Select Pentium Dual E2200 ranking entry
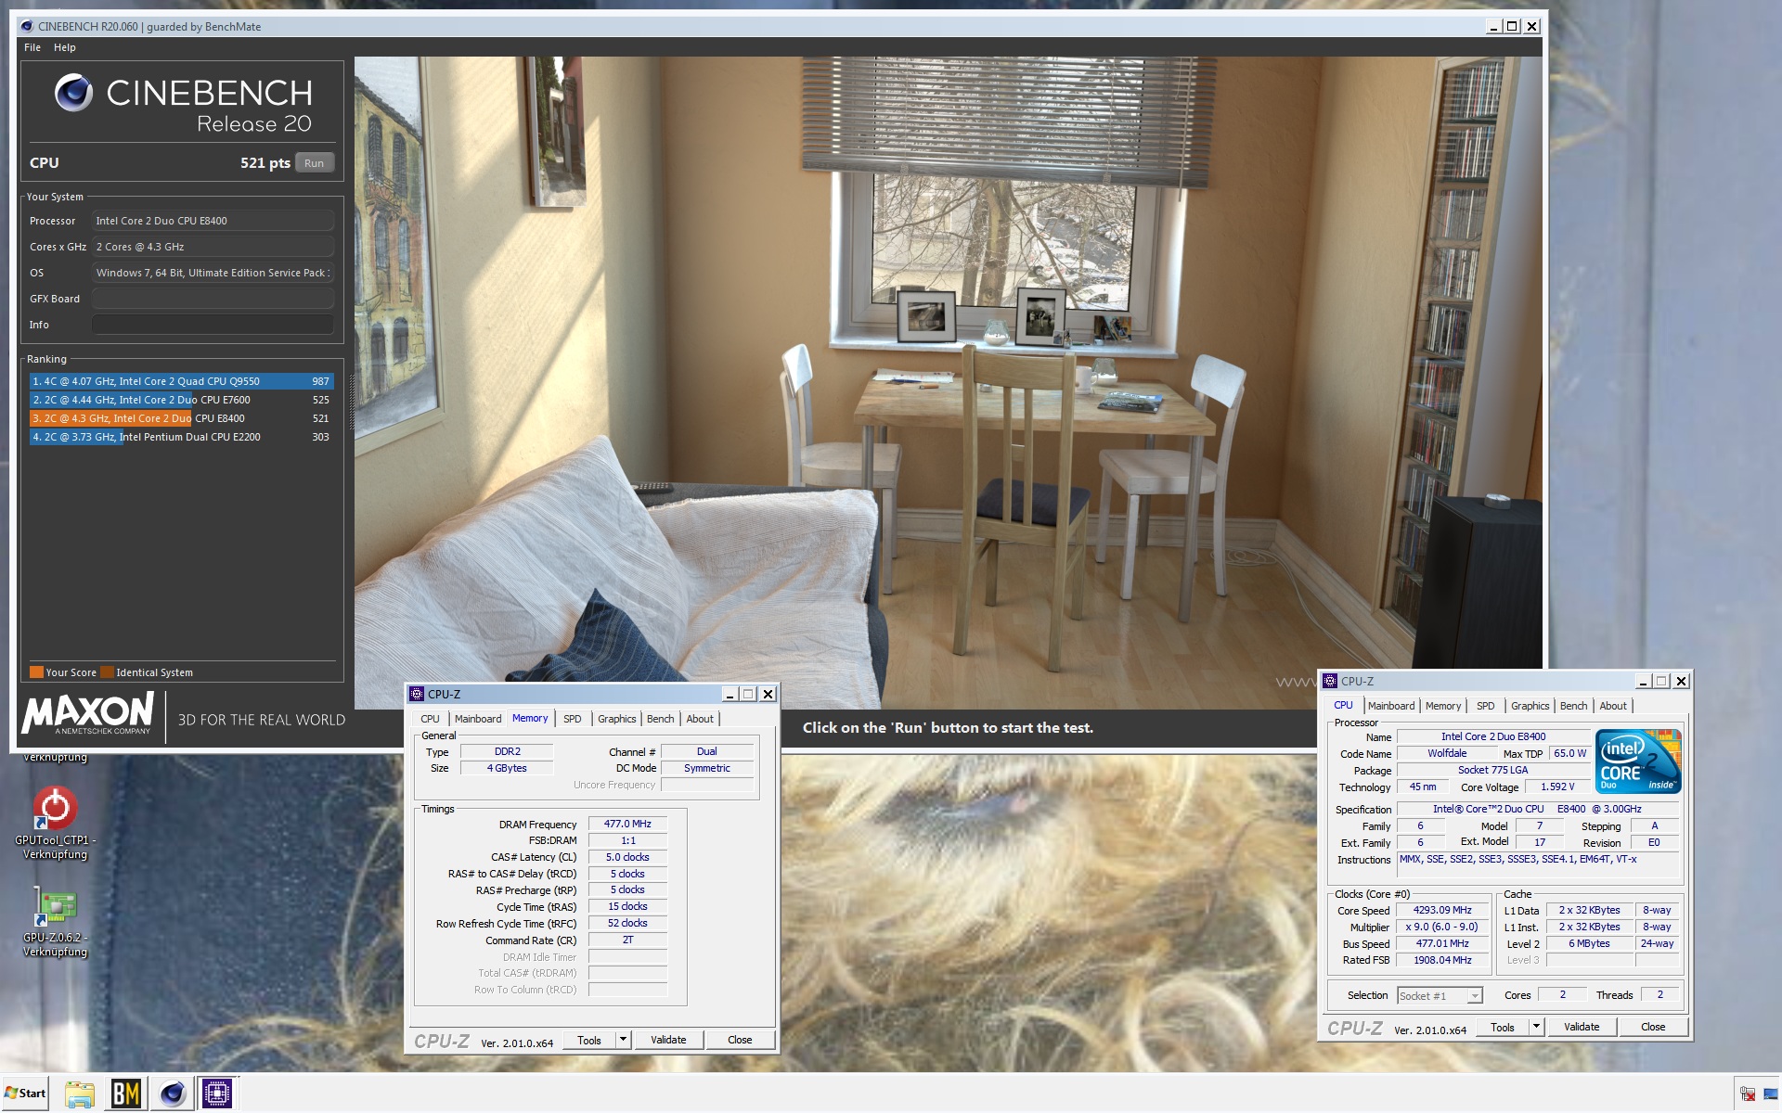 click(x=181, y=437)
